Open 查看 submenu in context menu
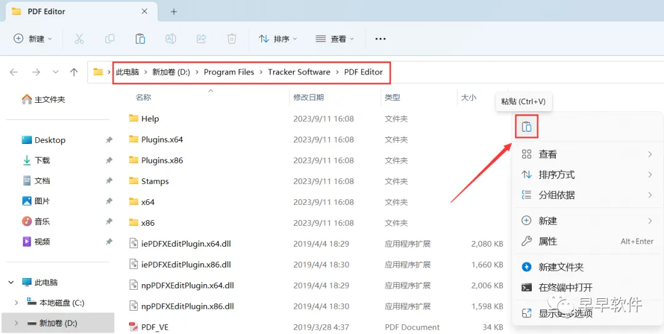Image resolution: width=664 pixels, height=334 pixels. tap(587, 154)
